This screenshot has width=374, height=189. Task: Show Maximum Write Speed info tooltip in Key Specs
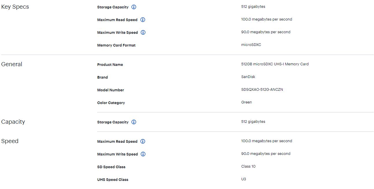tap(143, 32)
